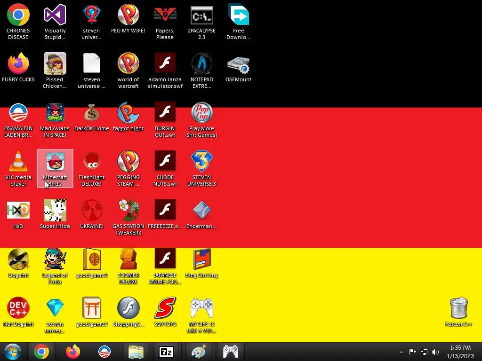
Task: Open the Free Download desktop shortcut
Action: [x=239, y=15]
